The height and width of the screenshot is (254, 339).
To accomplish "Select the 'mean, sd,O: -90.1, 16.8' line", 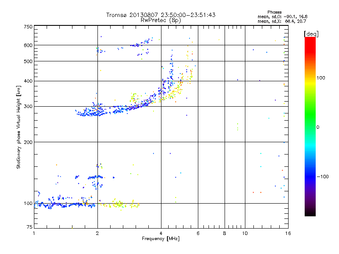I will tap(282, 17).
